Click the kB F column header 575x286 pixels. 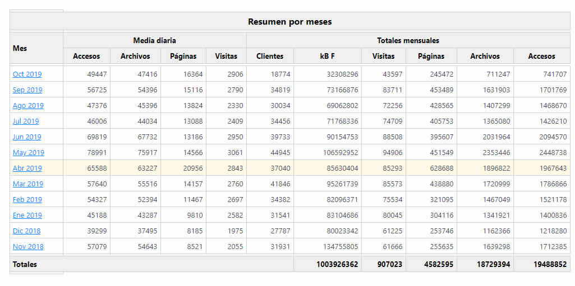327,56
